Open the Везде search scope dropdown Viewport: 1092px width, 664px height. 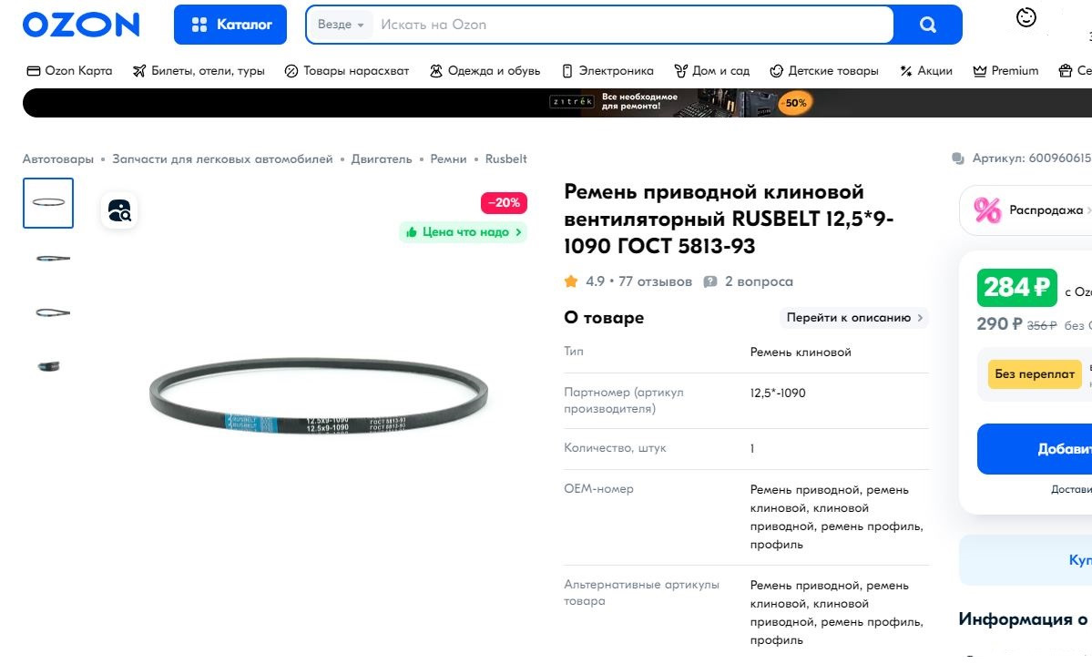point(341,25)
